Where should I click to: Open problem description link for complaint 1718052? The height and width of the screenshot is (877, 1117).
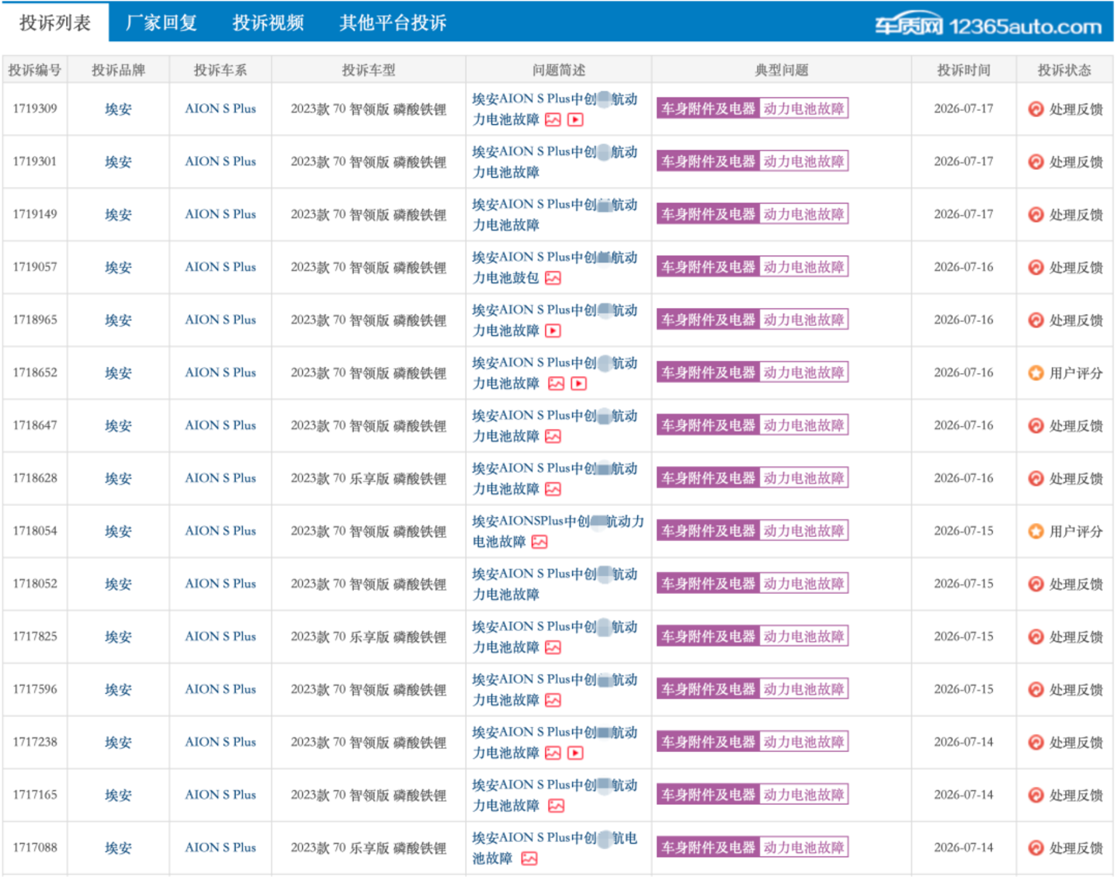pos(555,584)
